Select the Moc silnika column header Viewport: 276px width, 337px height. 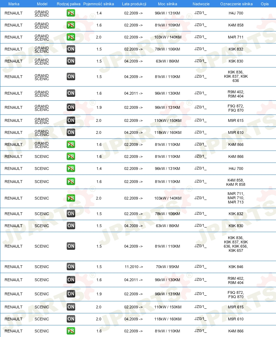pos(168,4)
